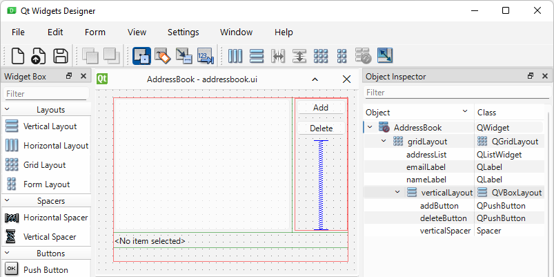The height and width of the screenshot is (277, 554).
Task: Collapse the Layouts category in Widget Box
Action: [x=8, y=109]
